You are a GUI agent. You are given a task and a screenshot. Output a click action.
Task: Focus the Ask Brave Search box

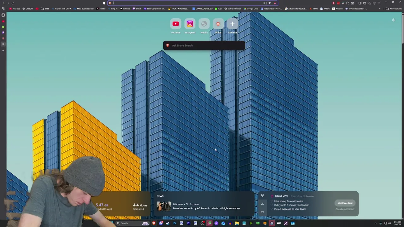coord(204,45)
